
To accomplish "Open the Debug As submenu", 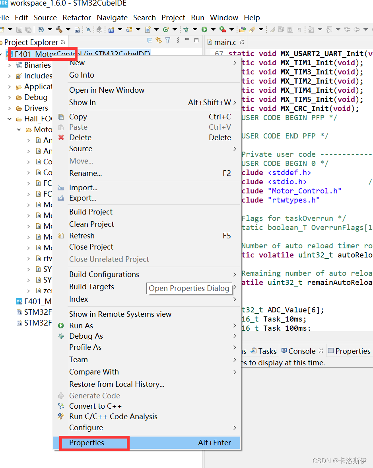I will [x=146, y=336].
